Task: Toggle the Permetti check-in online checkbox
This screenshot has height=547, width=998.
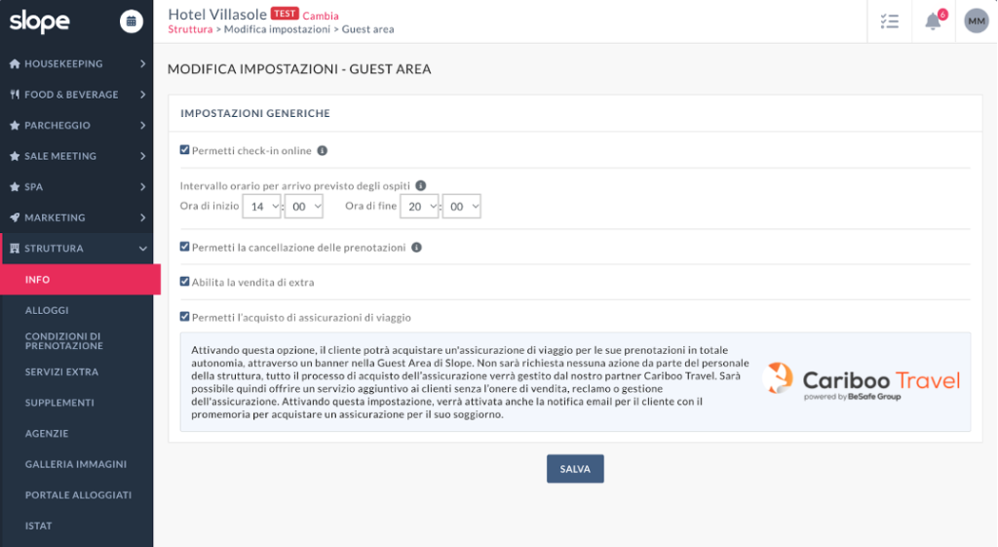Action: tap(185, 150)
